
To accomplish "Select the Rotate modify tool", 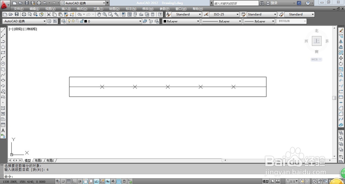I will click(341, 64).
